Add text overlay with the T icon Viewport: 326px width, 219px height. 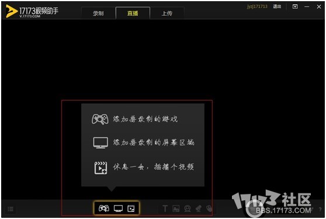(x=165, y=208)
